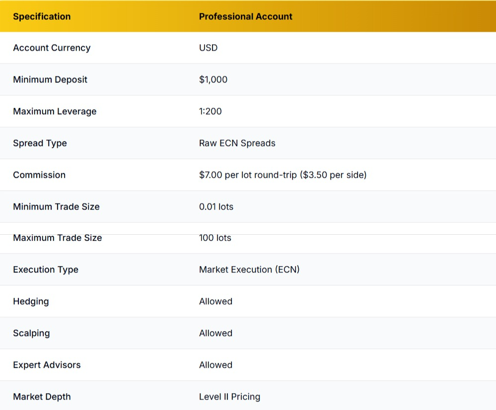Click the Expert Advisors row label

[47, 365]
